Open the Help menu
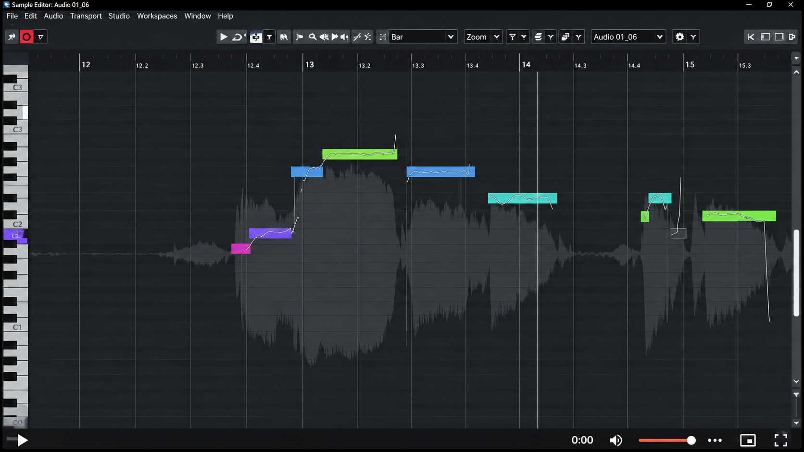This screenshot has height=452, width=804. (x=225, y=16)
